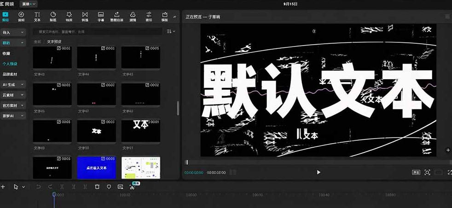452x208 pixels.
Task: Open the 贴纸 stickers tab
Action: point(53,17)
